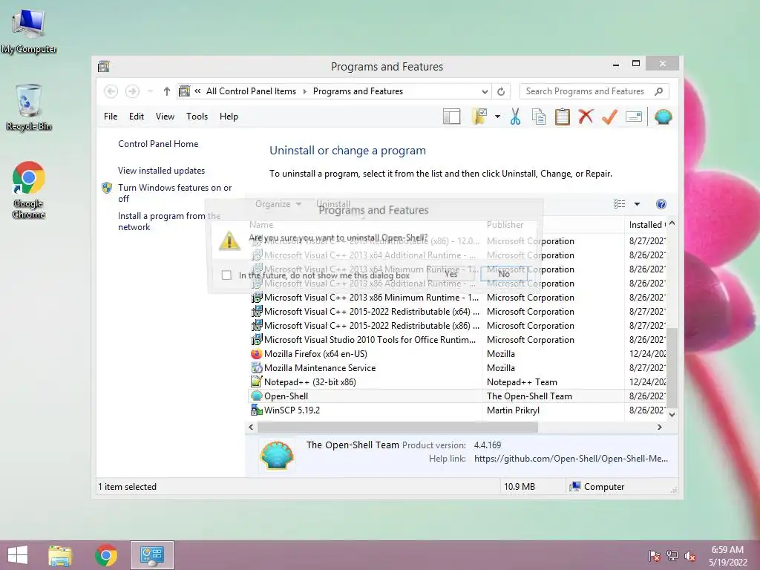Click the muted volume tray icon
This screenshot has height=570, width=760.
click(x=690, y=555)
